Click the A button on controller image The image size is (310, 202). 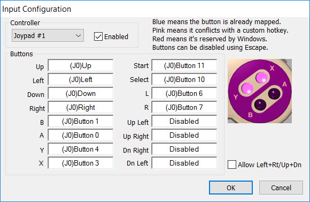(274, 94)
